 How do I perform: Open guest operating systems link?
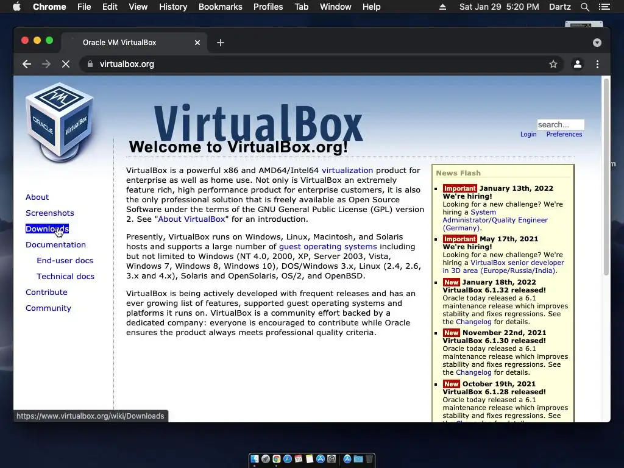coord(328,246)
